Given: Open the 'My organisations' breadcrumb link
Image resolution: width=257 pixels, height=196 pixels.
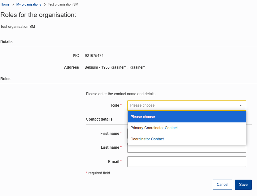Looking at the screenshot, I should pos(29,5).
